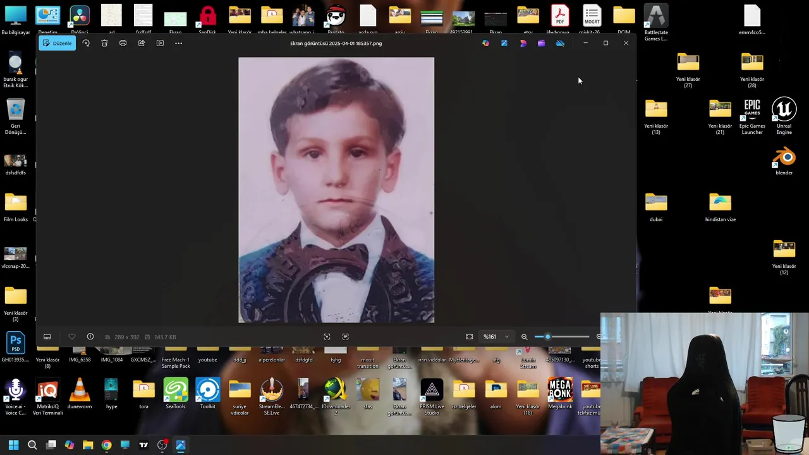Toggle the filmstrip view in Photos status bar
Image resolution: width=809 pixels, height=455 pixels.
pos(47,337)
